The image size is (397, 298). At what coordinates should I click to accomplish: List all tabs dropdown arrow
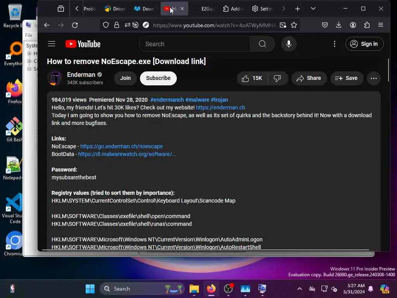click(313, 9)
